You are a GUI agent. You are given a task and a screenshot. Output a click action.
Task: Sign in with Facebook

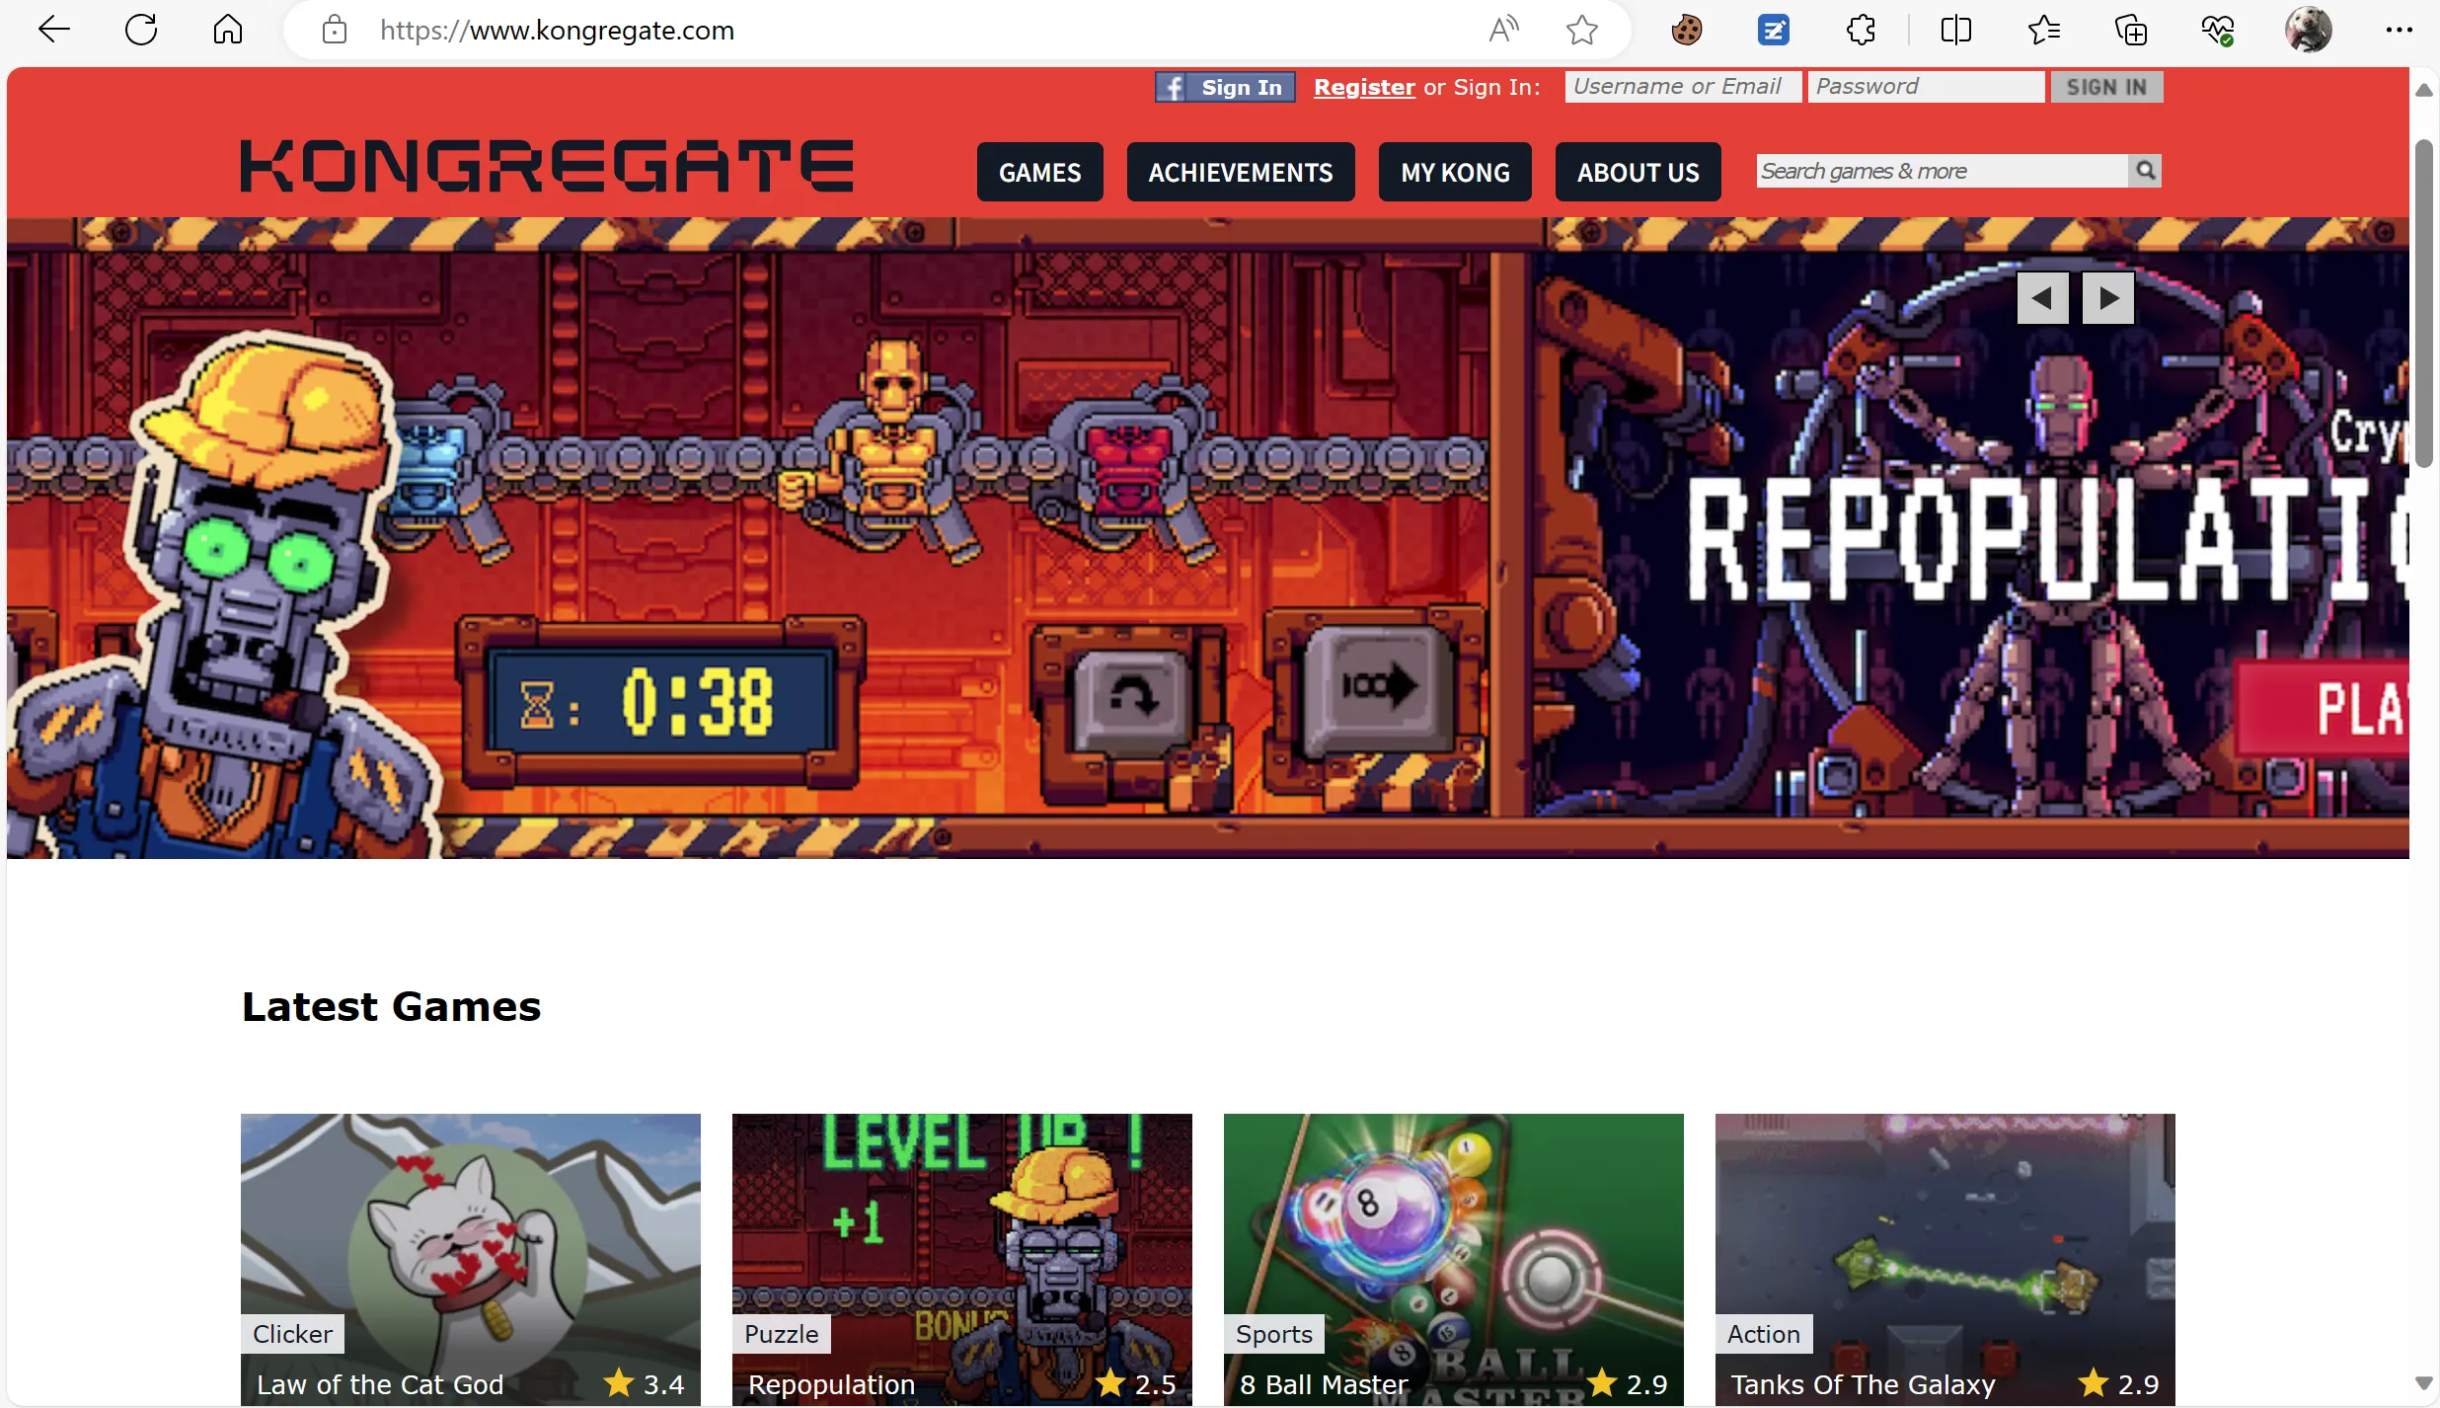pyautogui.click(x=1225, y=87)
